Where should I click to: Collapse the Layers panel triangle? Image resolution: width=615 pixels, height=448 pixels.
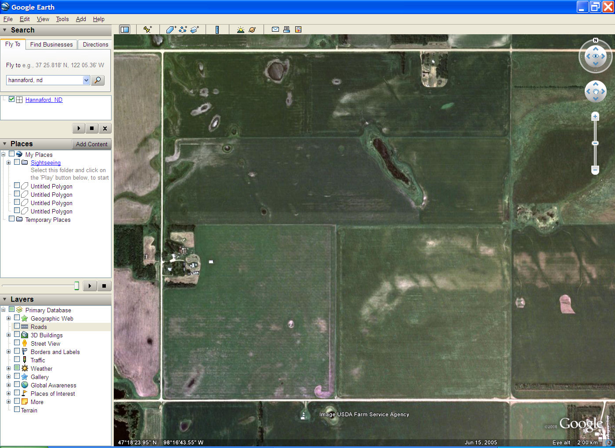(5, 299)
